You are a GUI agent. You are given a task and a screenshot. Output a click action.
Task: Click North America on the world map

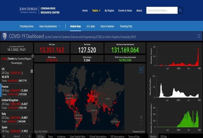point(70,97)
